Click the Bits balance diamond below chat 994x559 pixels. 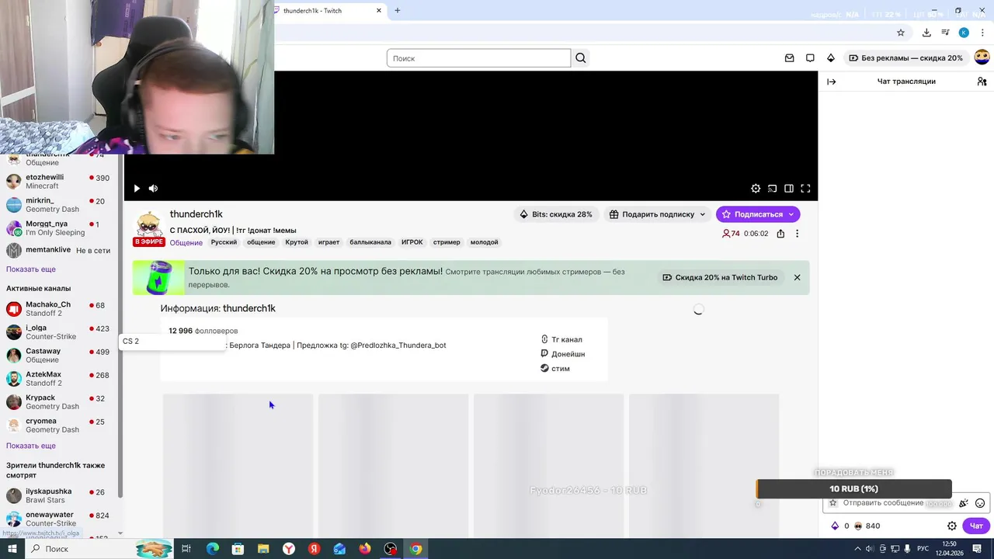point(836,526)
